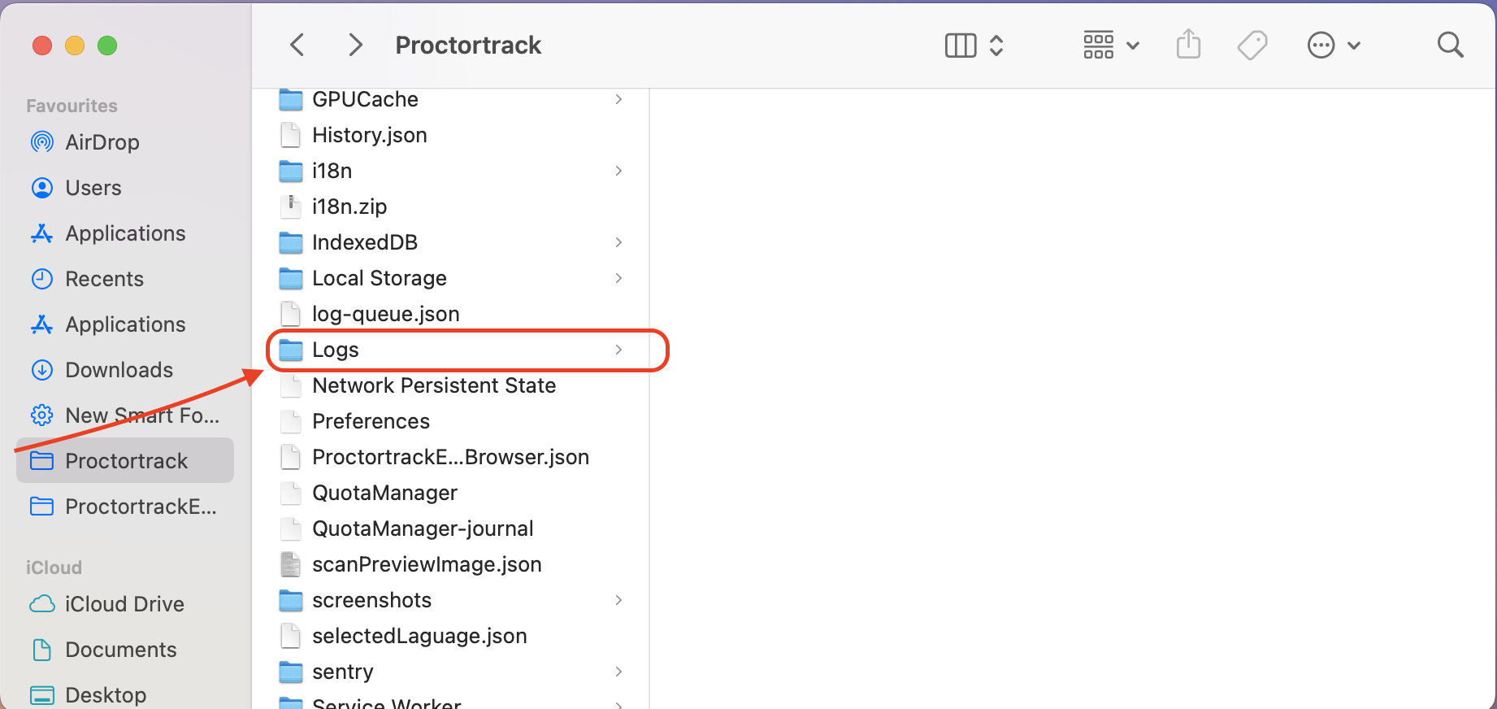Go back with the left chevron button
1497x709 pixels.
297,45
